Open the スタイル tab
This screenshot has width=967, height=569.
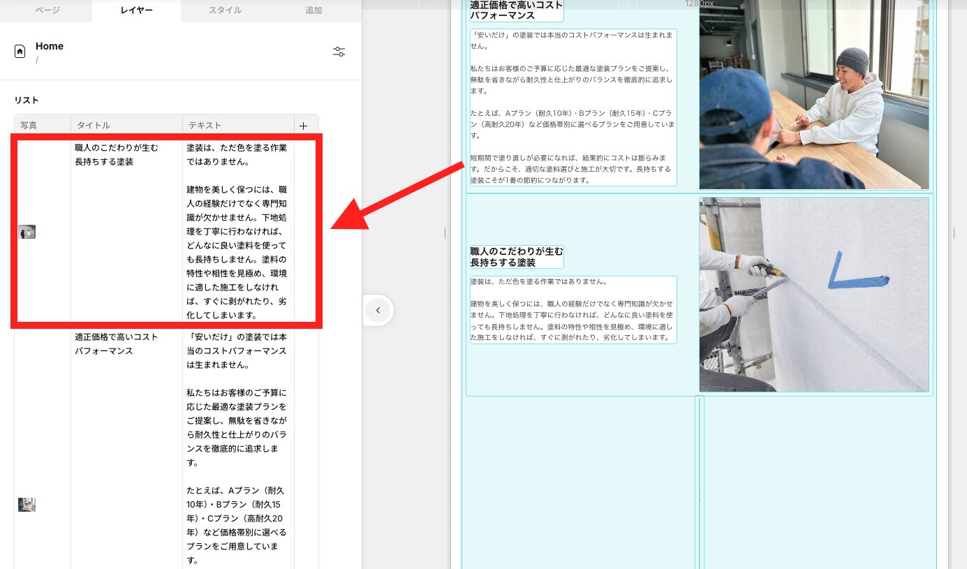tap(226, 10)
